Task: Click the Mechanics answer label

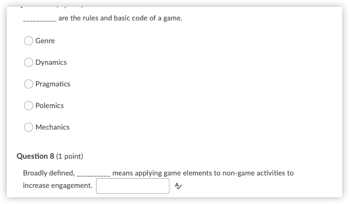Action: pos(52,127)
